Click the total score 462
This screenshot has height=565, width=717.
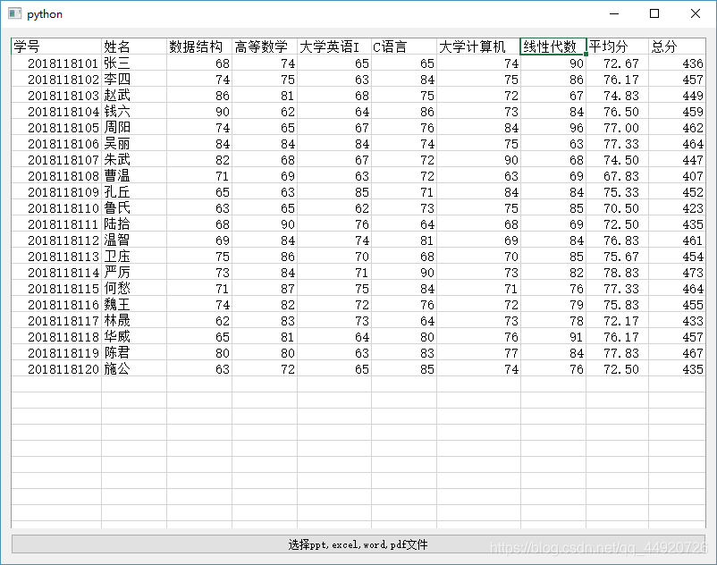pyautogui.click(x=678, y=127)
